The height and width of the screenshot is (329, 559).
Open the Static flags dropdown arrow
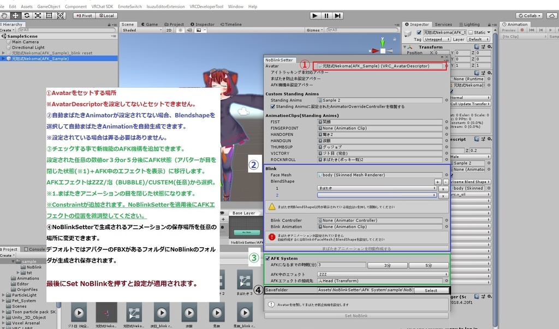489,32
